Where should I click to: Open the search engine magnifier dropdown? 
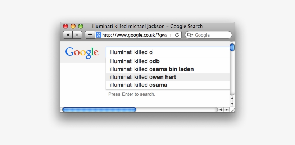click(x=190, y=35)
